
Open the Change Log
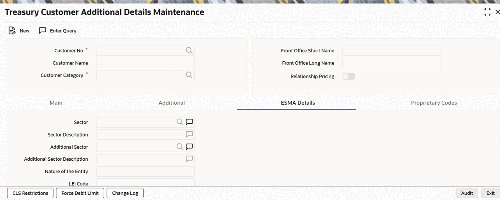click(125, 193)
